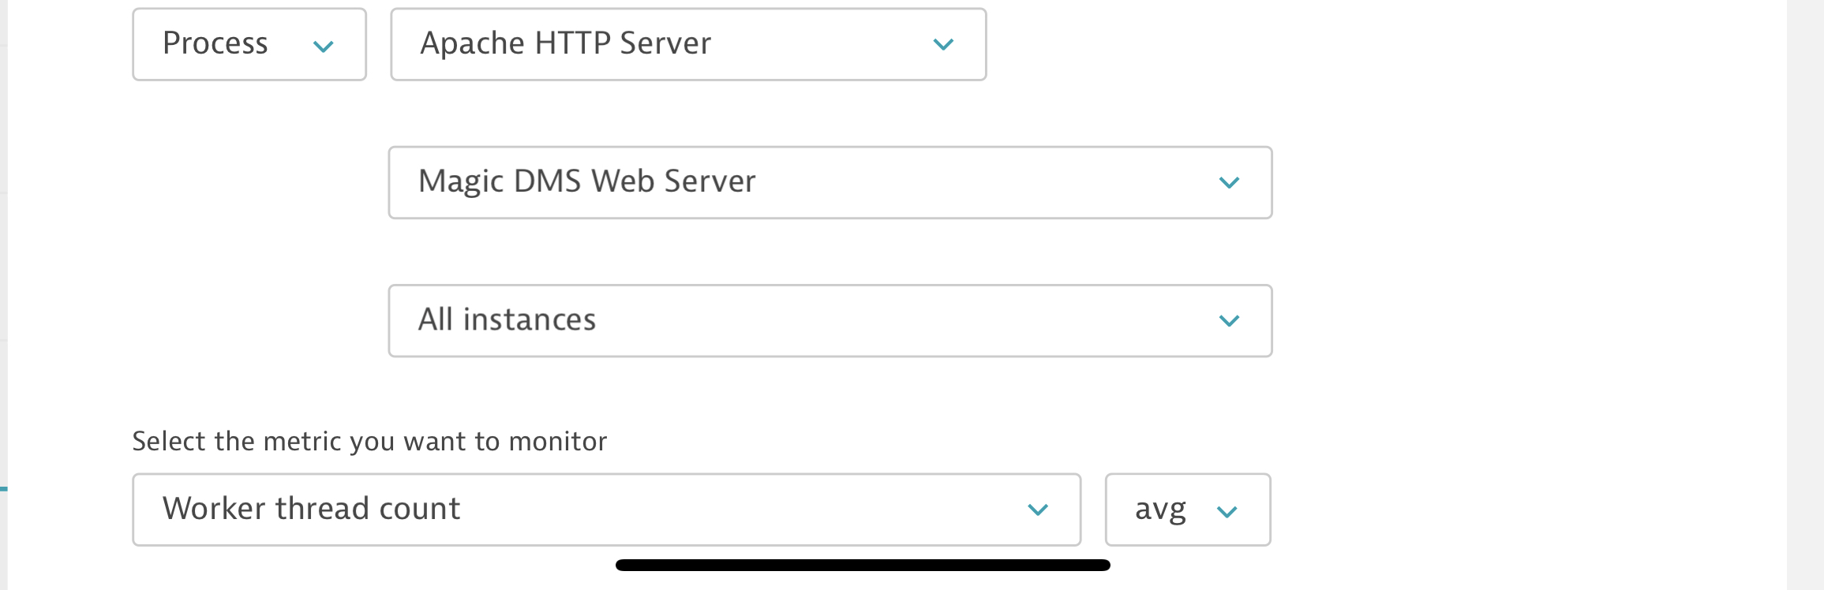Open the avg aggregation dropdown
Screen dimensions: 1824x590
[x=1187, y=510]
